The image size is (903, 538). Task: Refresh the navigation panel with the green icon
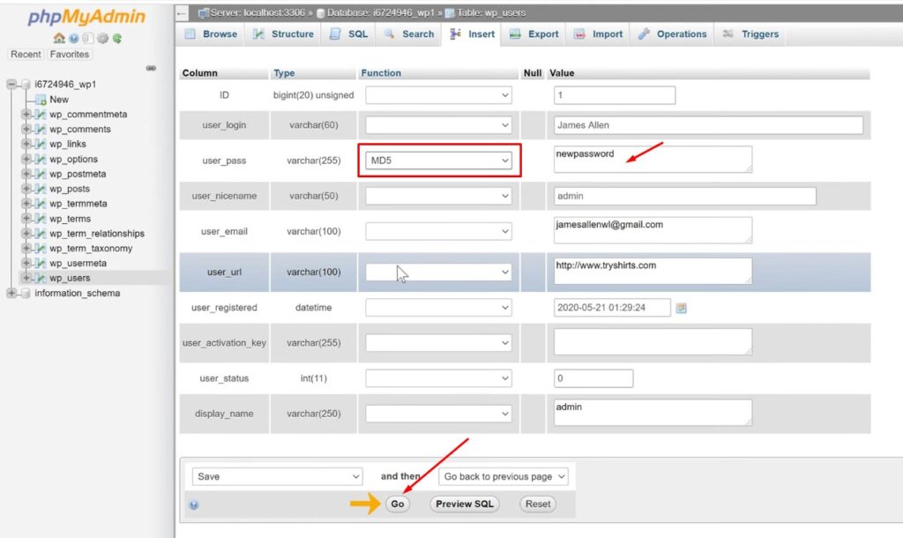[117, 38]
